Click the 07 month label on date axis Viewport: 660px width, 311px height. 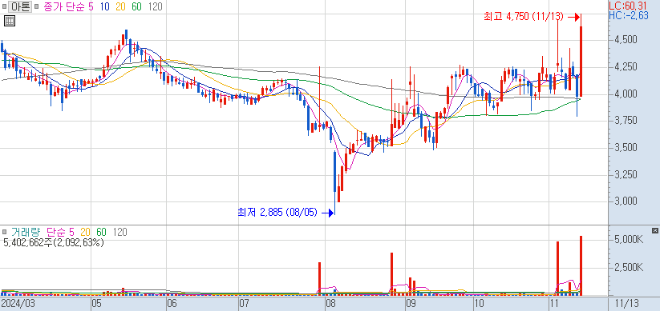[x=245, y=303]
